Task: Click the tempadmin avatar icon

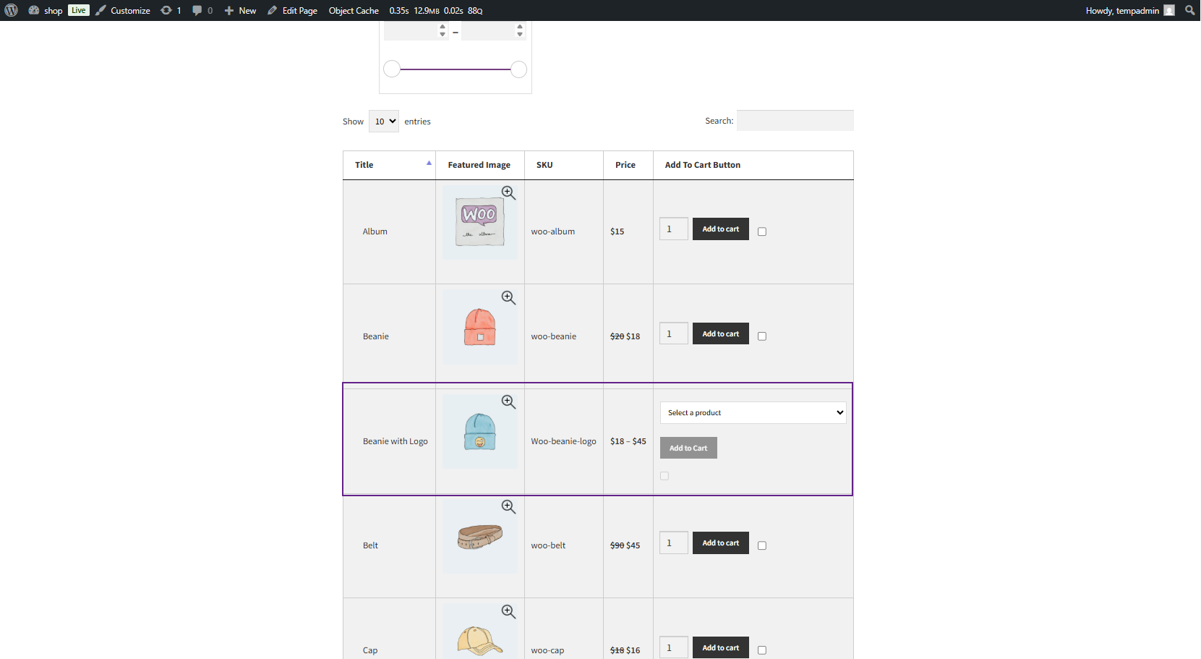Action: pyautogui.click(x=1169, y=10)
